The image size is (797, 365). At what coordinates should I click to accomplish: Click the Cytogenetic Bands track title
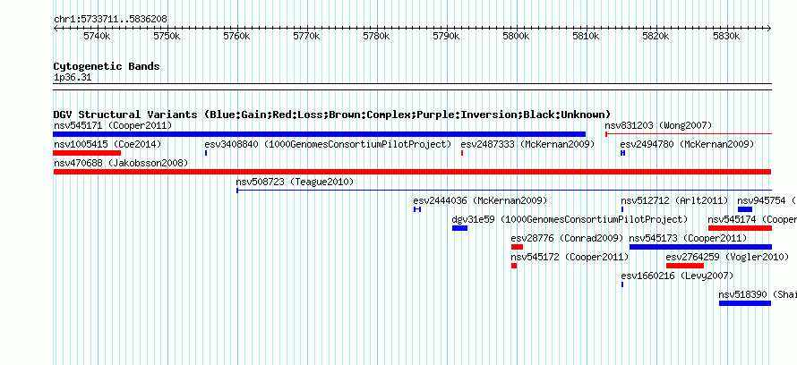click(107, 66)
